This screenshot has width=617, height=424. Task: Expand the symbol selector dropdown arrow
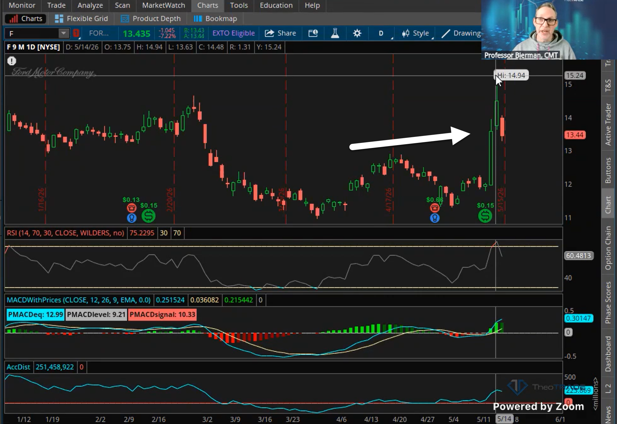point(64,33)
